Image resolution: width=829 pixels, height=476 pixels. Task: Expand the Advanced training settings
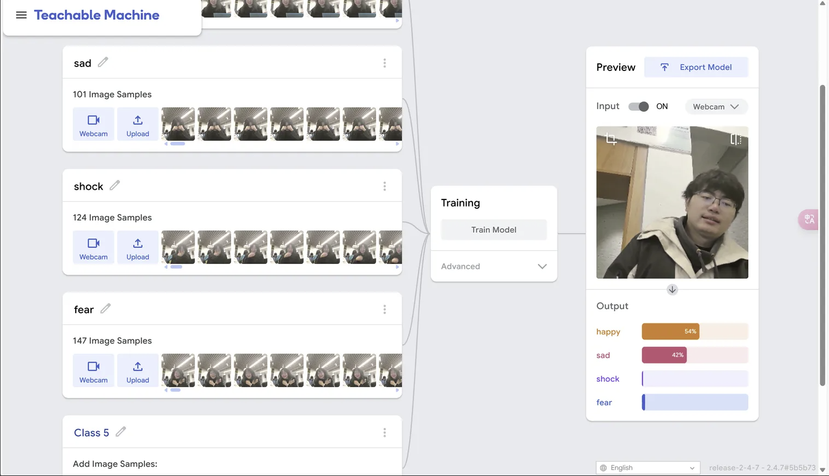pyautogui.click(x=493, y=267)
